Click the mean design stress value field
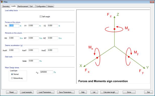155x96 pixels. coord(46,72)
